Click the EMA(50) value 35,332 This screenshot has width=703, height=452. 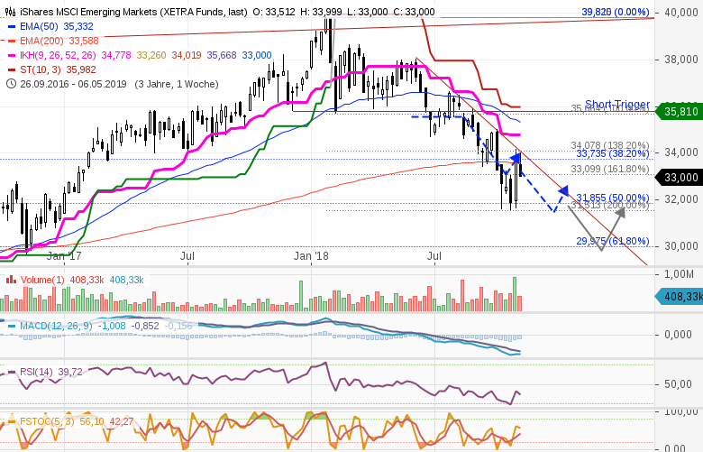78,26
